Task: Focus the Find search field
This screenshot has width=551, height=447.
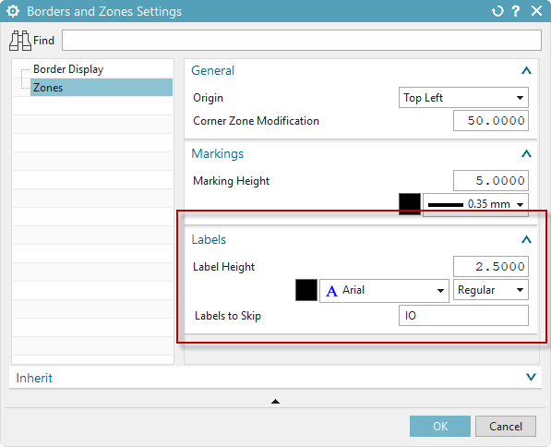Action: coord(302,40)
